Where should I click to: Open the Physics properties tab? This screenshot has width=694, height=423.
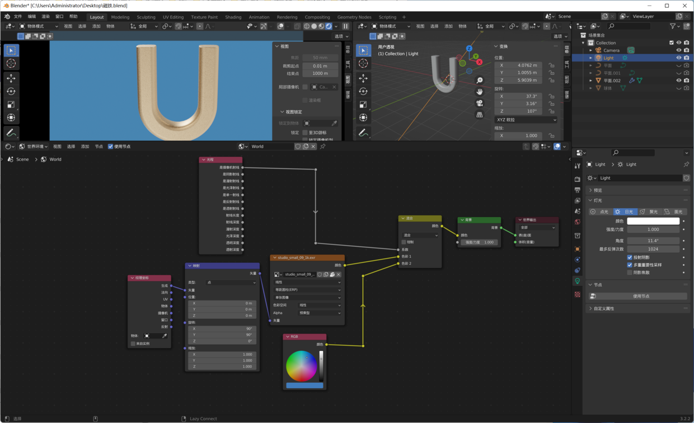coord(578,260)
